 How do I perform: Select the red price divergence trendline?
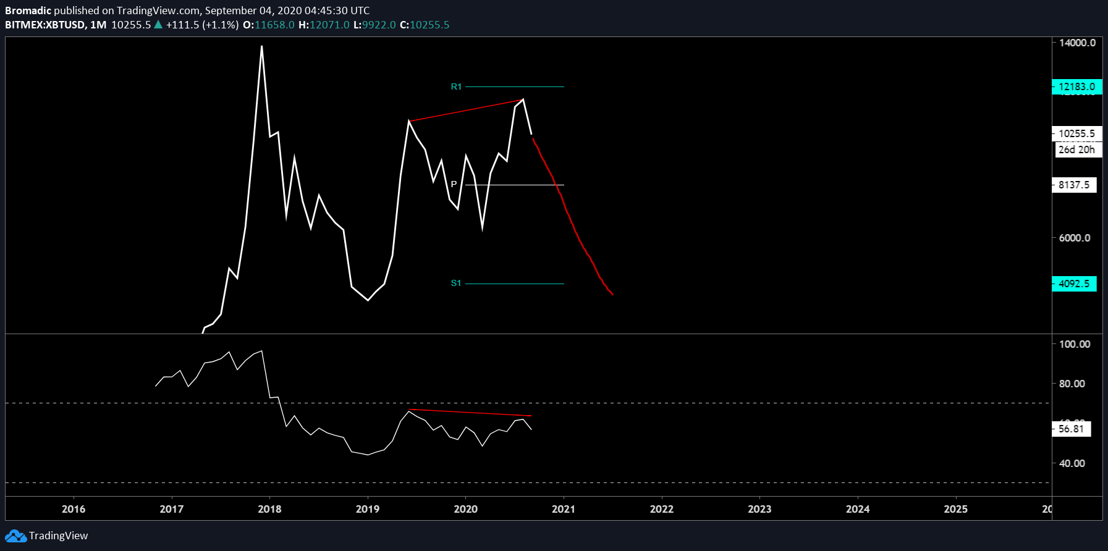[x=466, y=110]
